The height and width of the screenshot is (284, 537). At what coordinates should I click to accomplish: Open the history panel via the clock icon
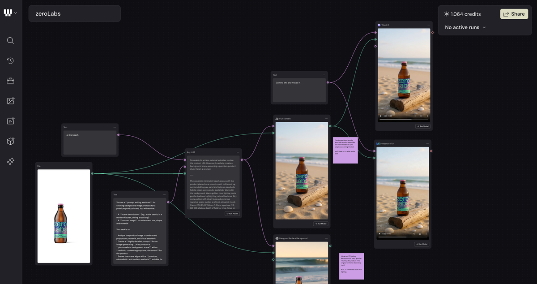coord(10,60)
